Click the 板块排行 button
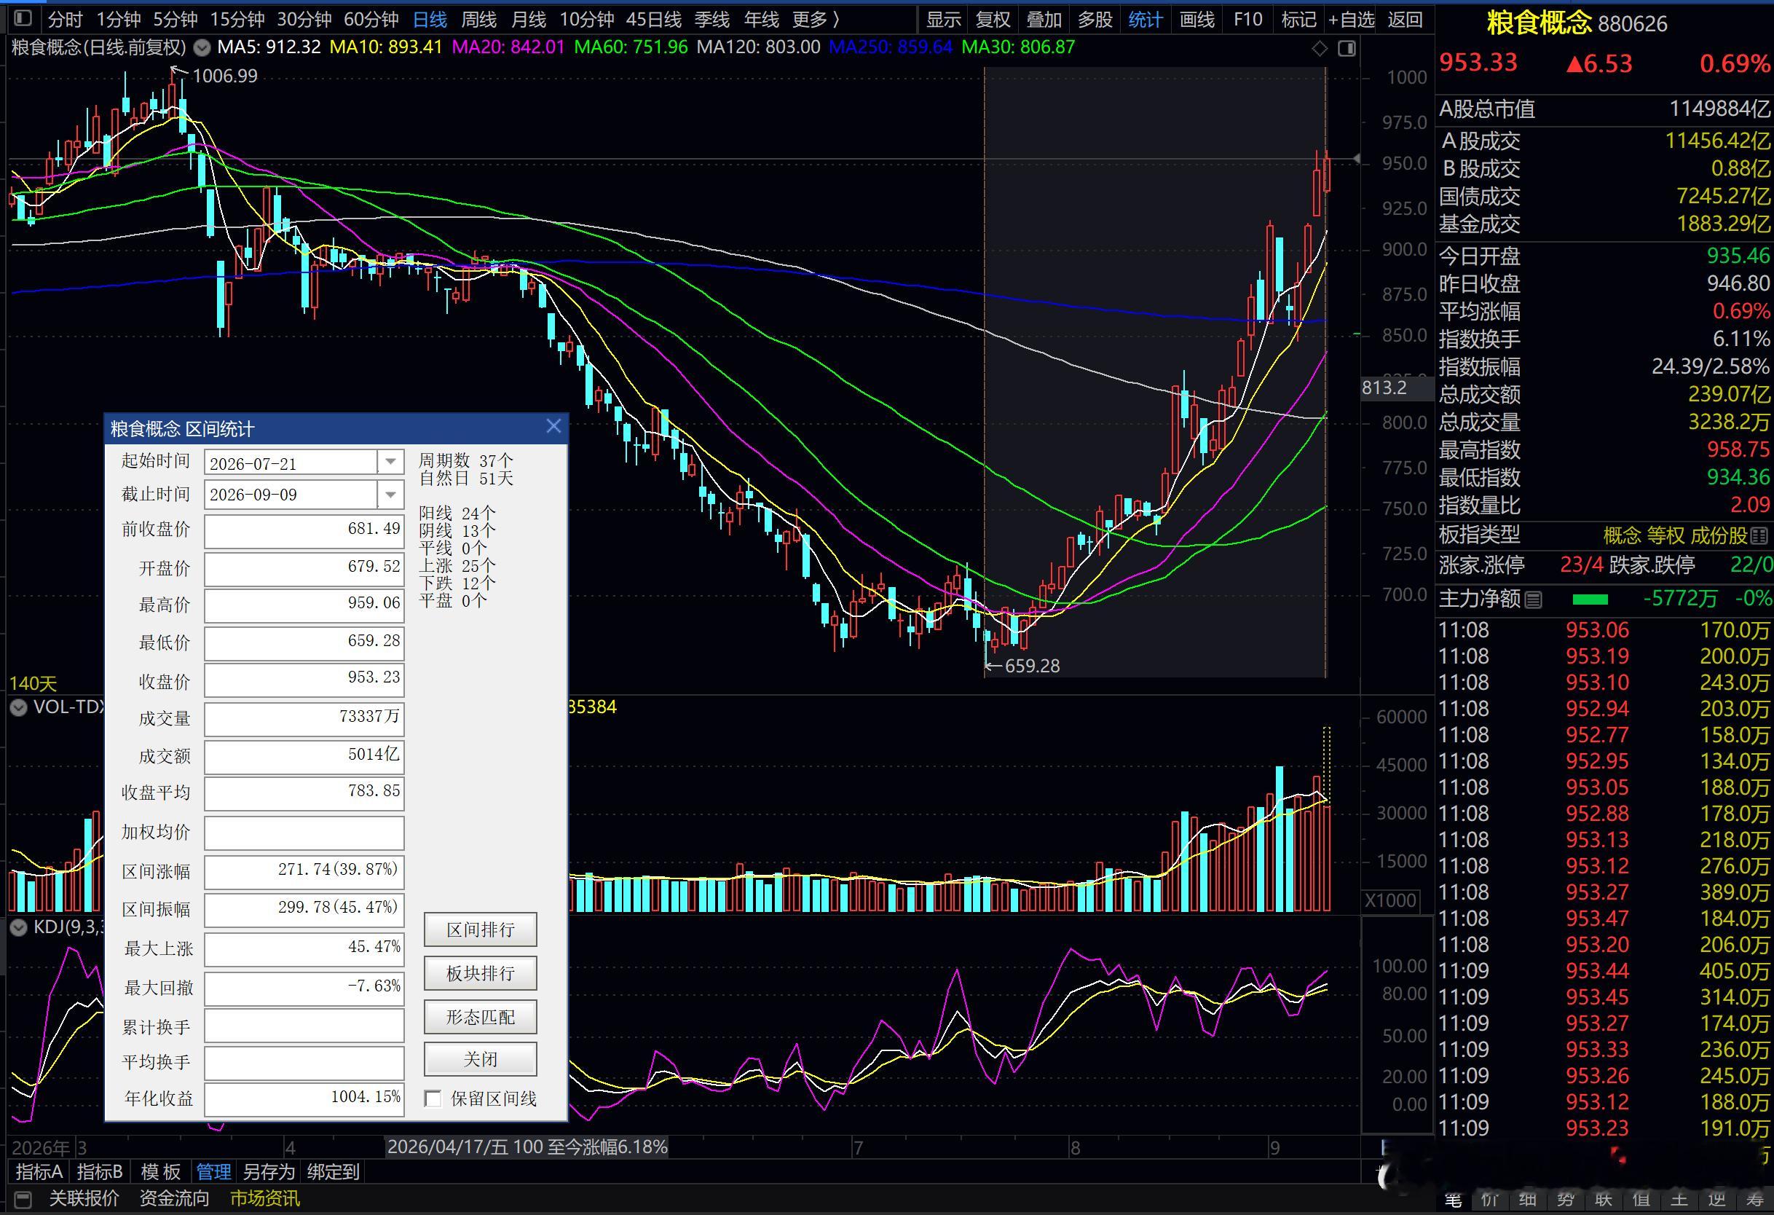Screen dimensions: 1774x1215 click(480, 973)
